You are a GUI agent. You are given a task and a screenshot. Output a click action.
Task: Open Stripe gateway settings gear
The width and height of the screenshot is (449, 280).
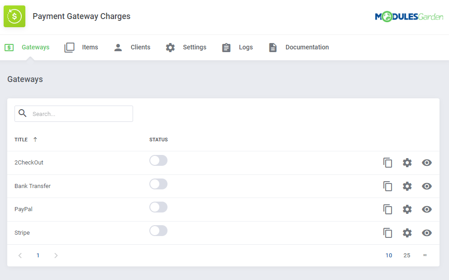click(407, 233)
